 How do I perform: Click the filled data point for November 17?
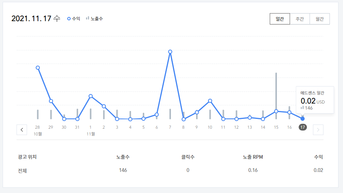pyautogui.click(x=302, y=119)
